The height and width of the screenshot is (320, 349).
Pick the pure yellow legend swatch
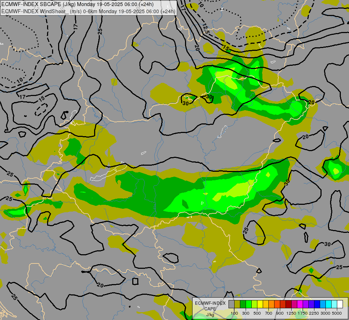[260, 304]
